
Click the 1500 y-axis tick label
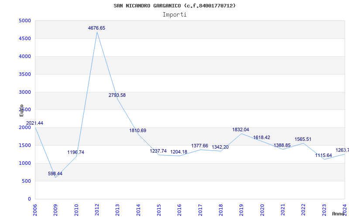[x=25, y=145]
